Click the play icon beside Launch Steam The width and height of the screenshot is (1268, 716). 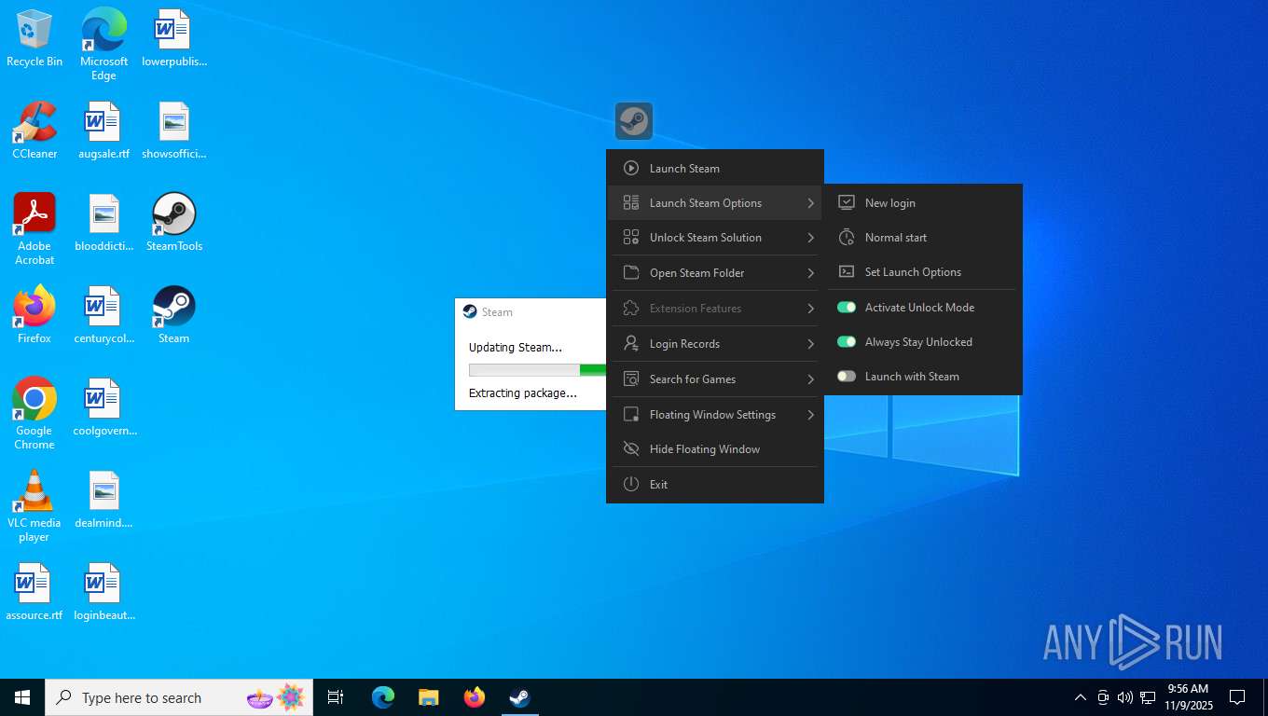point(631,169)
